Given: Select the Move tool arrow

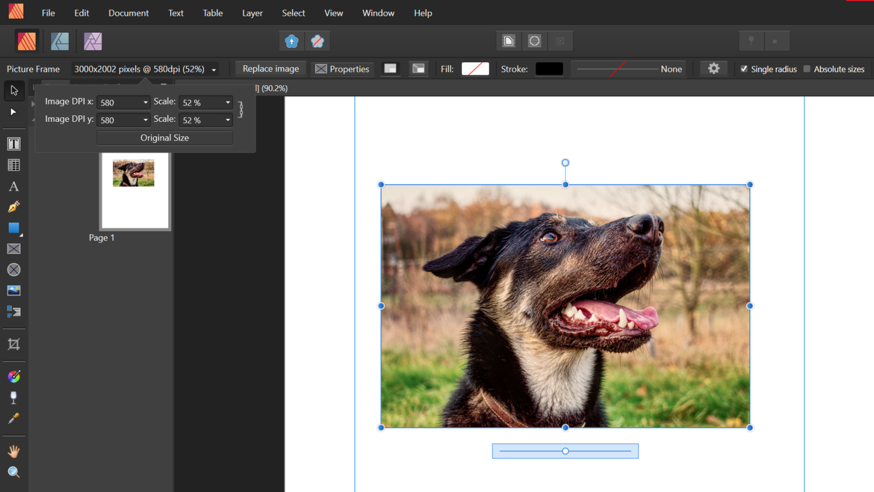Looking at the screenshot, I should [x=14, y=90].
